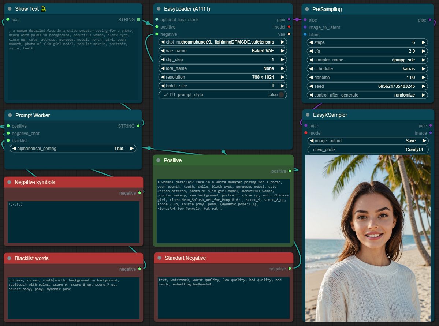The image size is (439, 326).
Task: Click the Standart Negative text area
Action: tap(223, 298)
